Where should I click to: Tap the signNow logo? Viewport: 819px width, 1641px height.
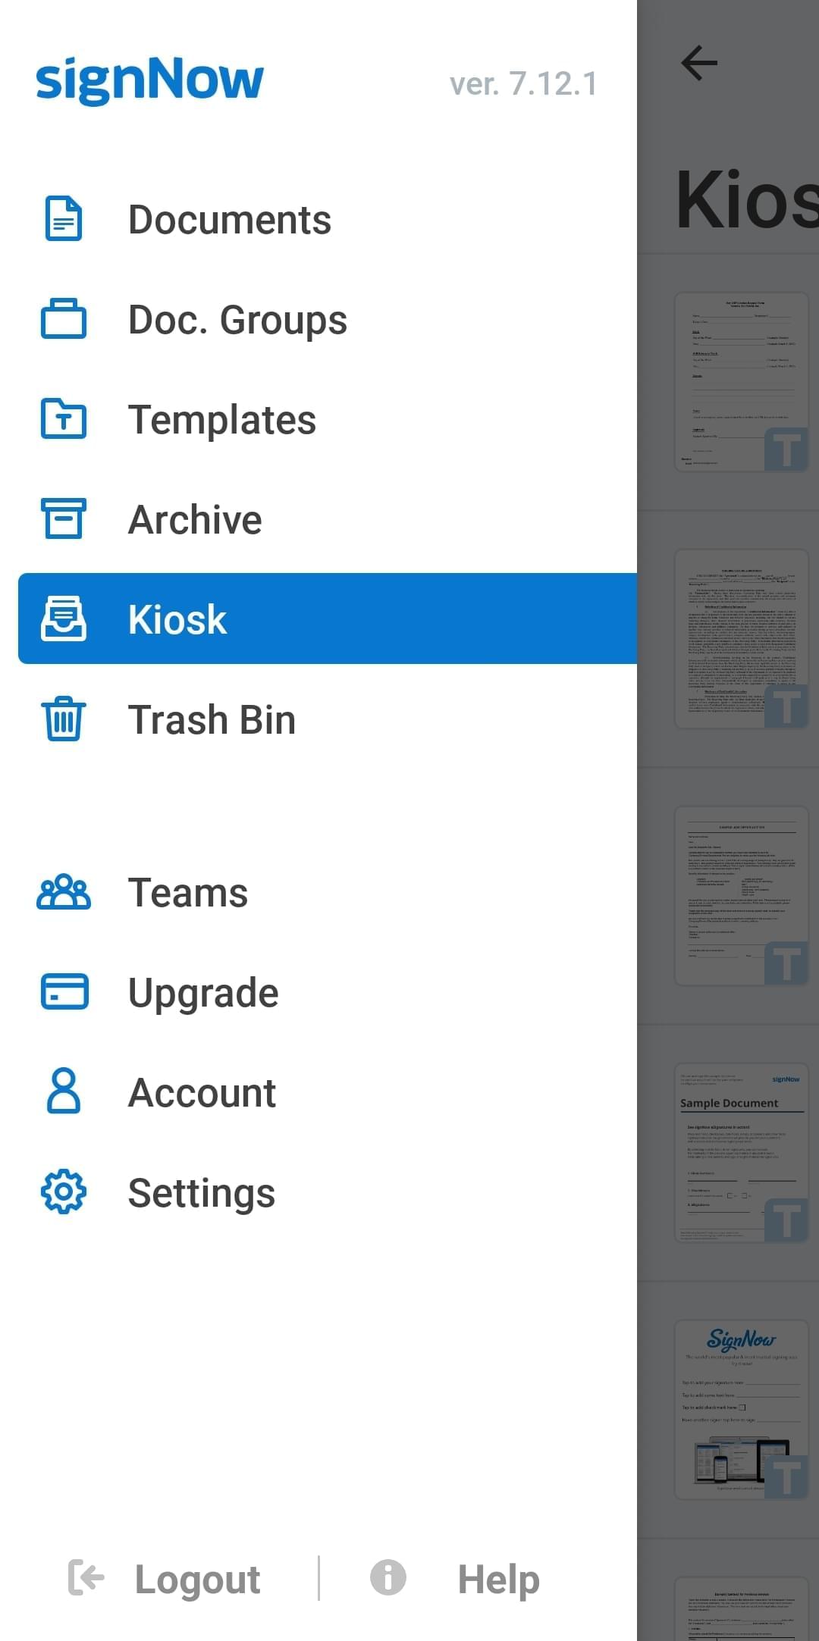[x=149, y=80]
